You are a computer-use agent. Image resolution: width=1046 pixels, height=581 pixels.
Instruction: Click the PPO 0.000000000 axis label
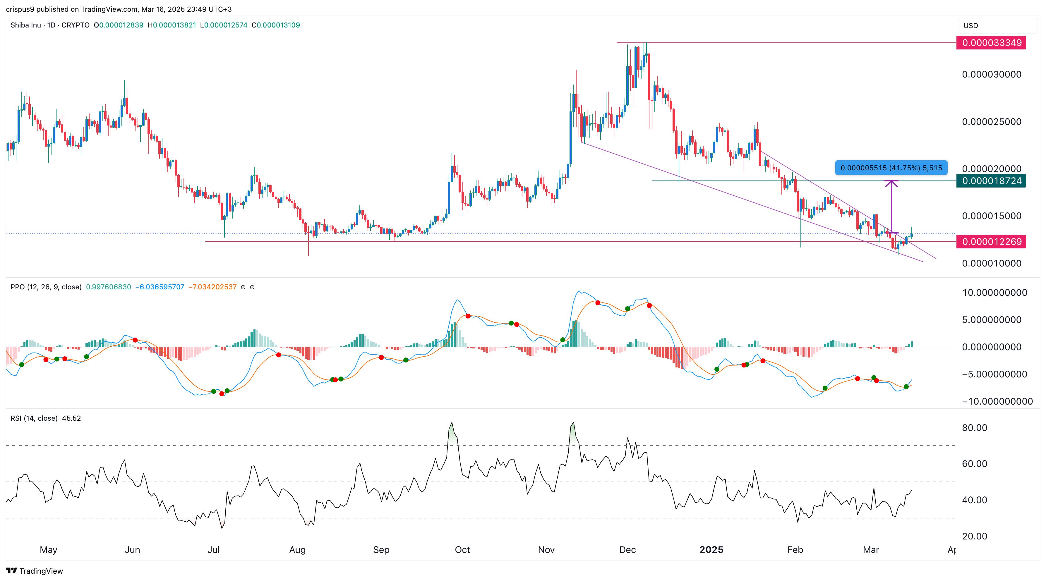click(992, 347)
